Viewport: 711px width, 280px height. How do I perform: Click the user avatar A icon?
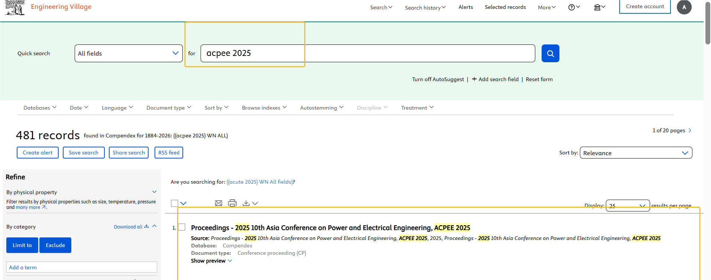click(x=684, y=7)
